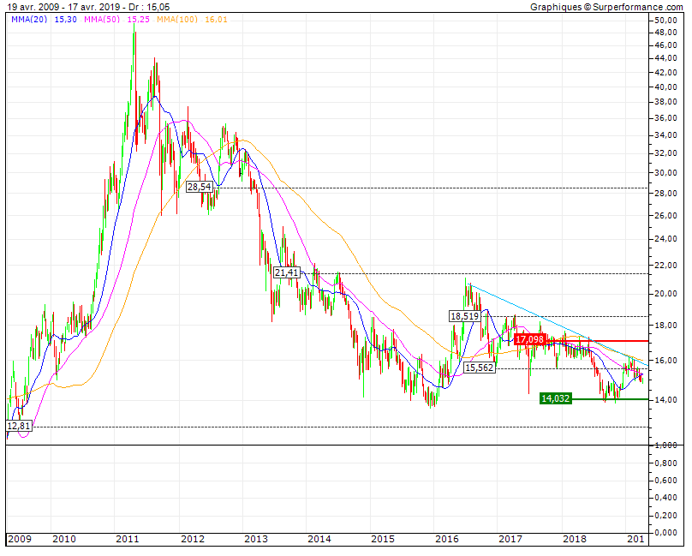Click the date range header text
692x556 pixels.
coord(89,7)
